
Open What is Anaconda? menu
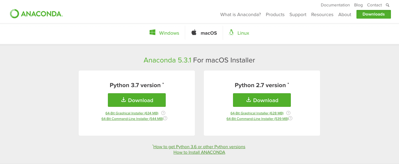[241, 14]
